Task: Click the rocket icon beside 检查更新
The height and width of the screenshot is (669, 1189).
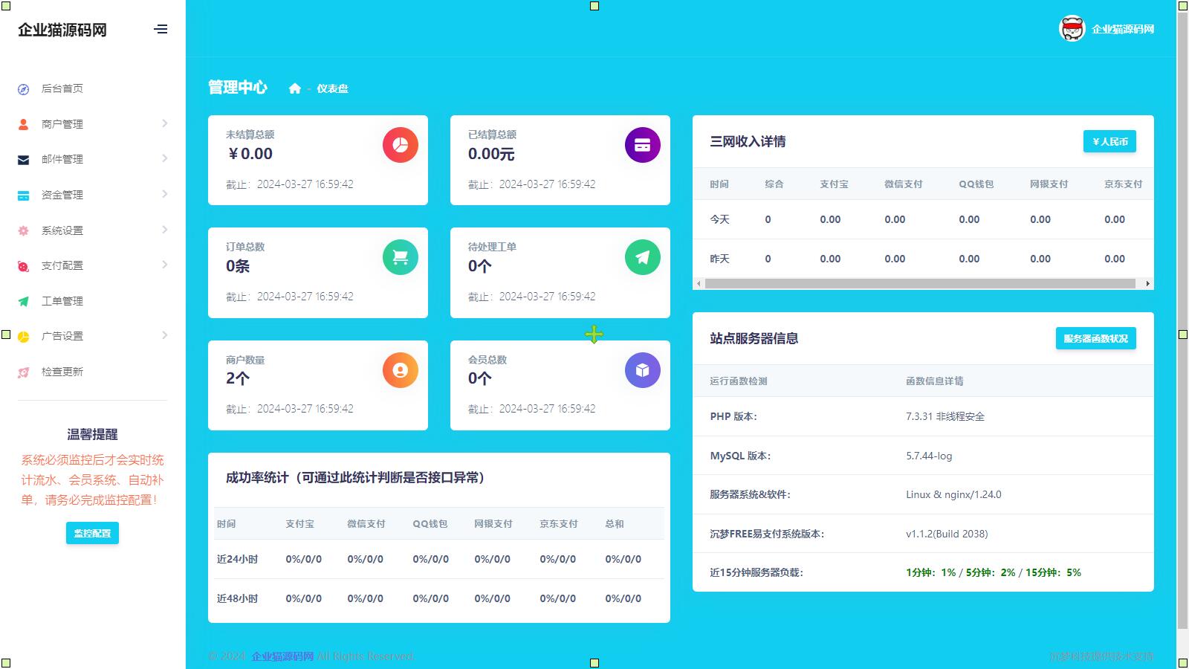Action: point(24,372)
